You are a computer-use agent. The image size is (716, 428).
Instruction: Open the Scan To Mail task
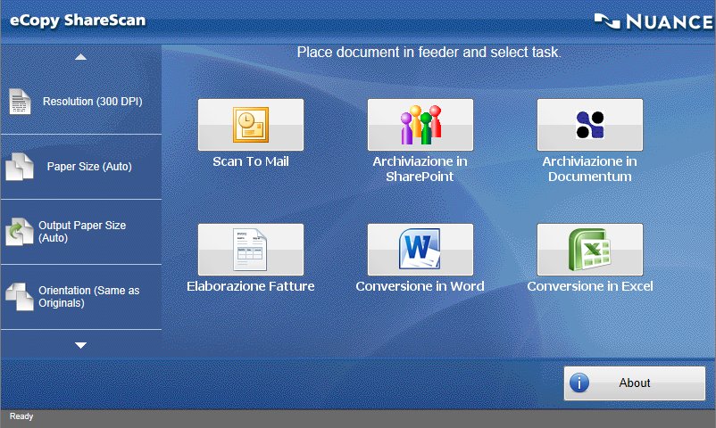coord(251,125)
